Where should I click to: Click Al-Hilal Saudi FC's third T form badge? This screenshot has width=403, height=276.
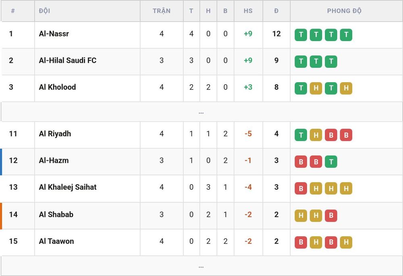click(x=331, y=61)
